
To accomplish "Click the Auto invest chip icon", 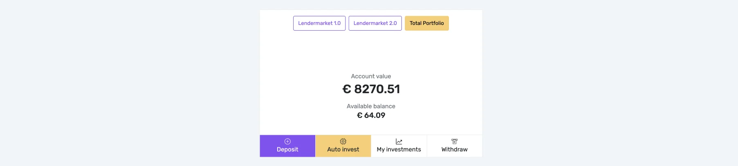I will click(343, 141).
